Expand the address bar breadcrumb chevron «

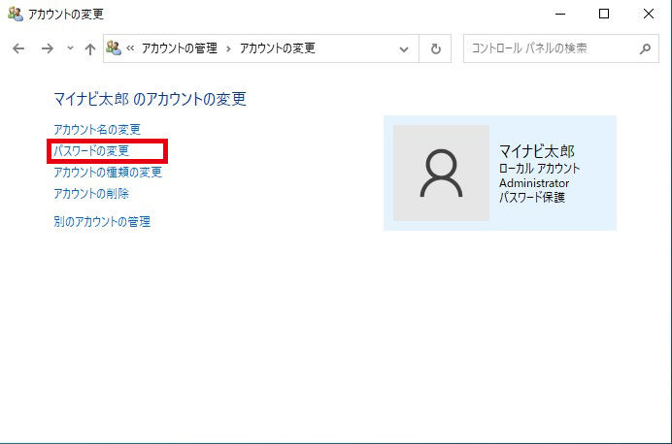click(x=130, y=48)
